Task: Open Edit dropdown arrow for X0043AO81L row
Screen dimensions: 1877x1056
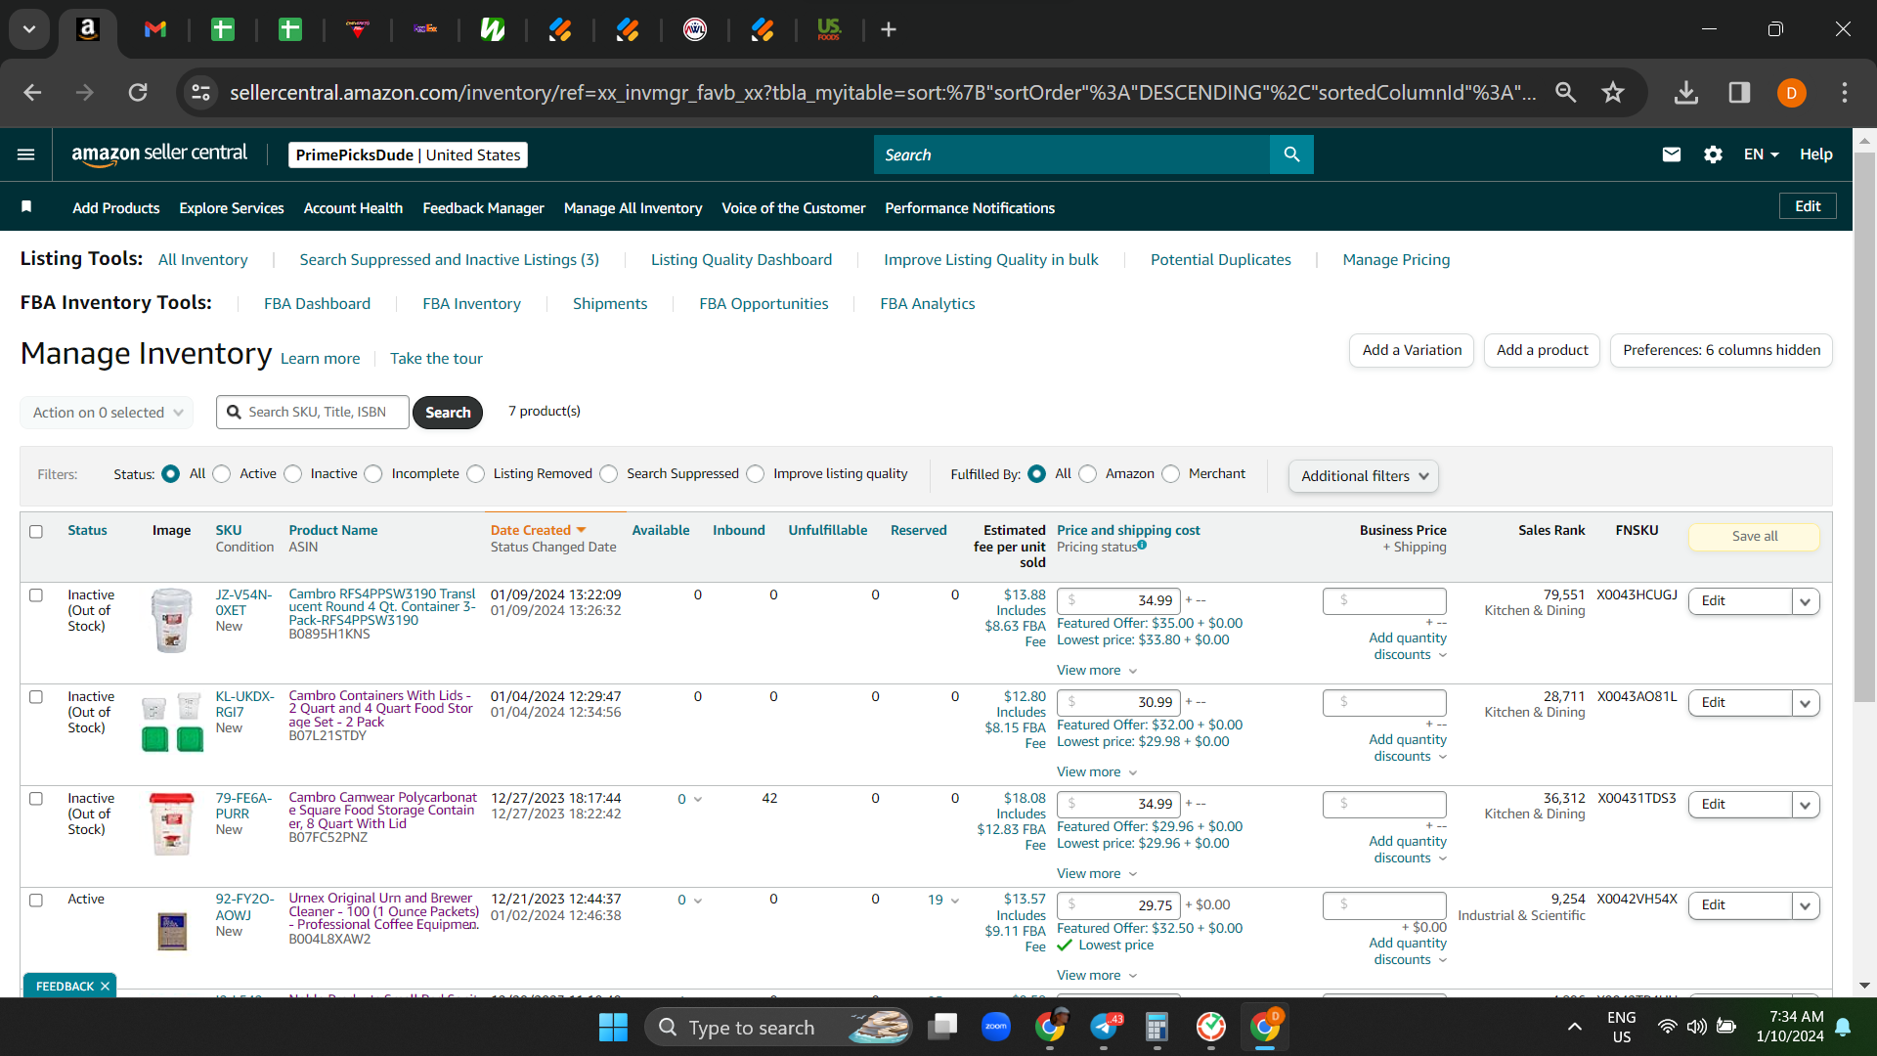Action: pos(1806,703)
